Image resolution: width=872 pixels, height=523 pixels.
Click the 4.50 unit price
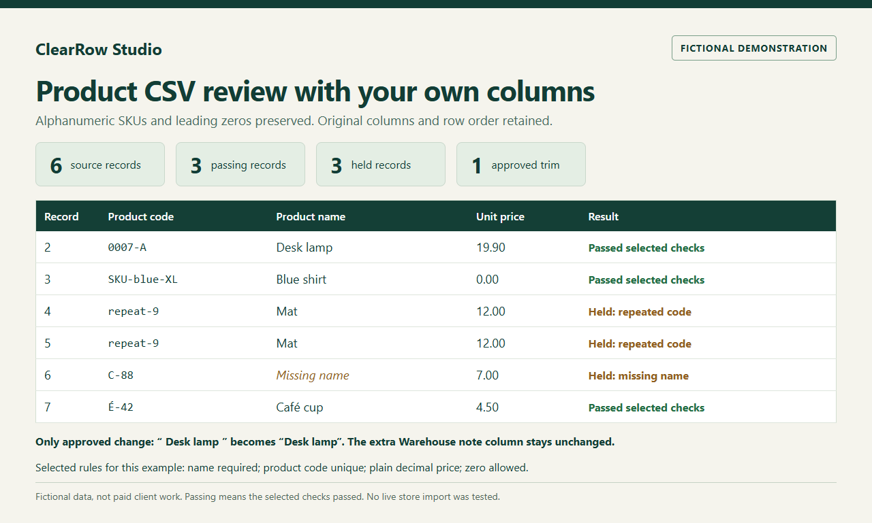click(x=487, y=407)
